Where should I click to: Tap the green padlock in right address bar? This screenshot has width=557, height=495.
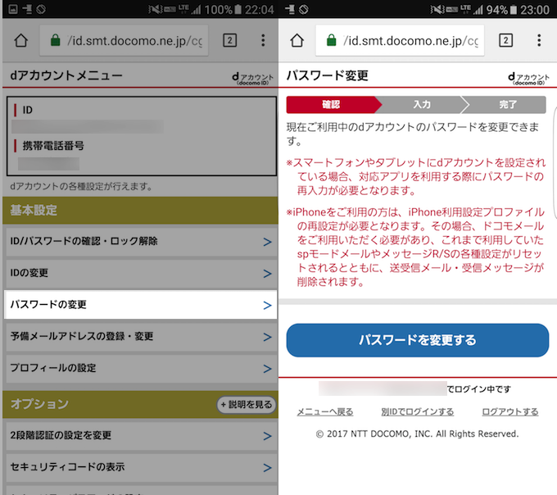[x=331, y=41]
